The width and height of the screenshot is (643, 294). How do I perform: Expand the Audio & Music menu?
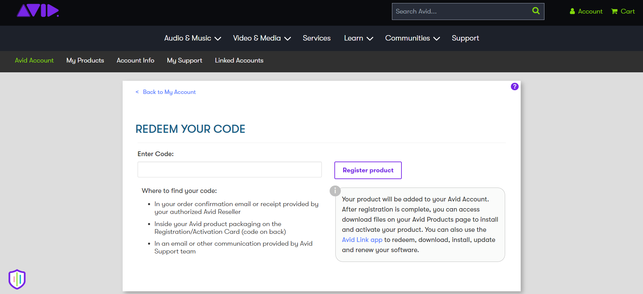[192, 38]
